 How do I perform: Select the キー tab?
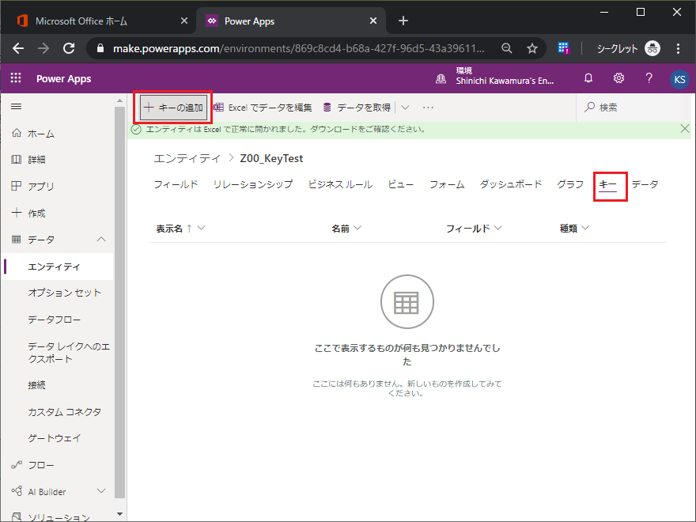click(607, 184)
